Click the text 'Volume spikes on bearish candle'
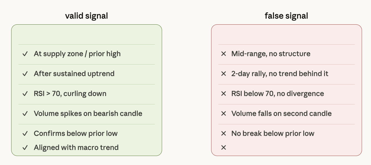Image resolution: width=371 pixels, height=165 pixels. [x=88, y=114]
